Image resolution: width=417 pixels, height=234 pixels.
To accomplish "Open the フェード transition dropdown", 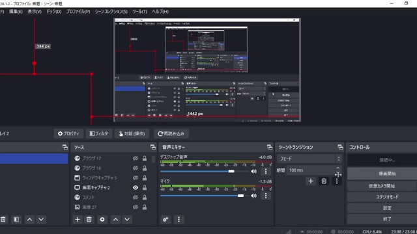I will (x=309, y=159).
